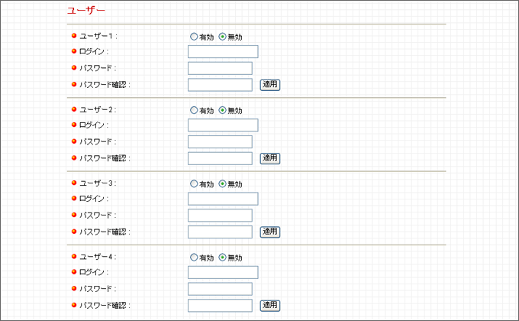Select 無効 radio for User 1
This screenshot has width=519, height=321.
tap(222, 37)
